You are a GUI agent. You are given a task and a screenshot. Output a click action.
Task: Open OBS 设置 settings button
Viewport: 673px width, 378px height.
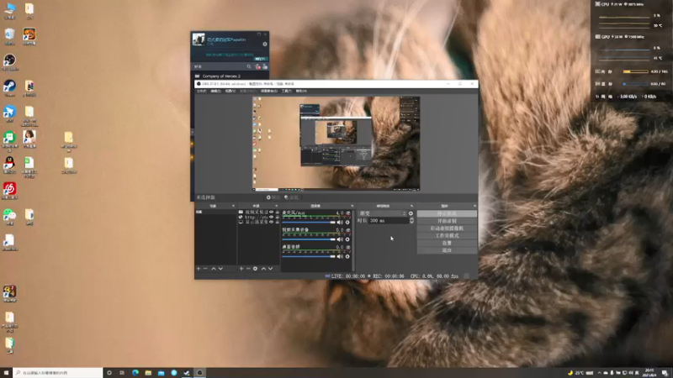tap(447, 243)
